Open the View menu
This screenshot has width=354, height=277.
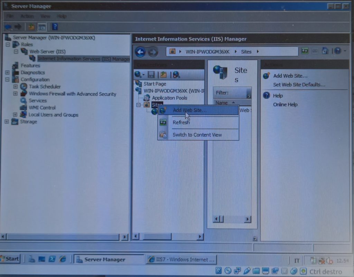click(45, 16)
